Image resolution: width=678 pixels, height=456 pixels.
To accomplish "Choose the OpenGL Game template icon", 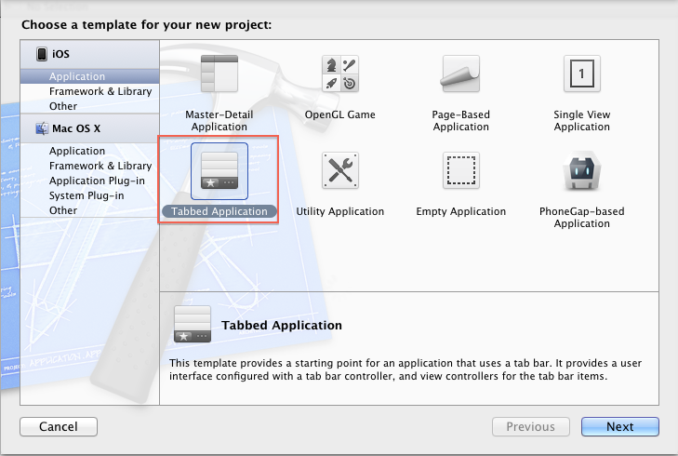I will pyautogui.click(x=340, y=74).
